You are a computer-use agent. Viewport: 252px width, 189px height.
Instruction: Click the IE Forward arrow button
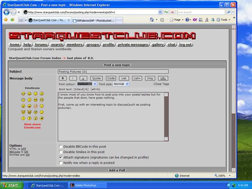point(14,12)
